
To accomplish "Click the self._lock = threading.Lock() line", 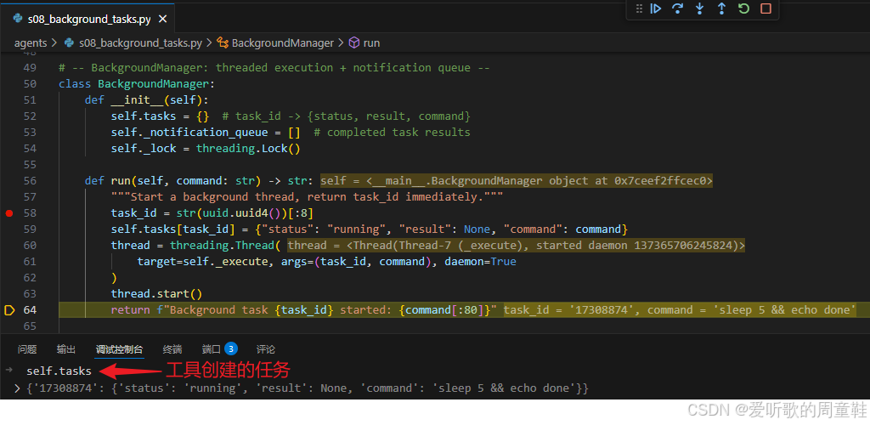I will pos(206,149).
